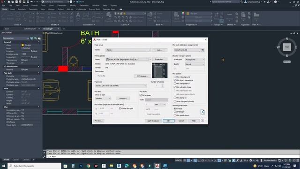Open the status bar workspace gear icon
This screenshot has height=169, width=300.
tap(251, 161)
